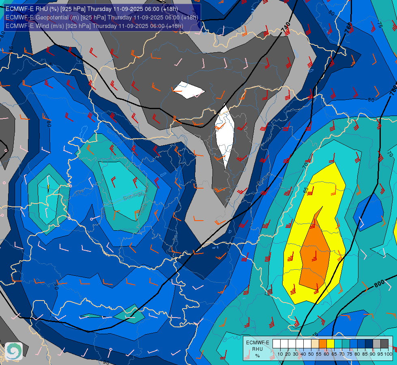Viewport: 397px width, 365px height.
Task: Click the white legend swatch between 10 and 20
Action: 284,344
